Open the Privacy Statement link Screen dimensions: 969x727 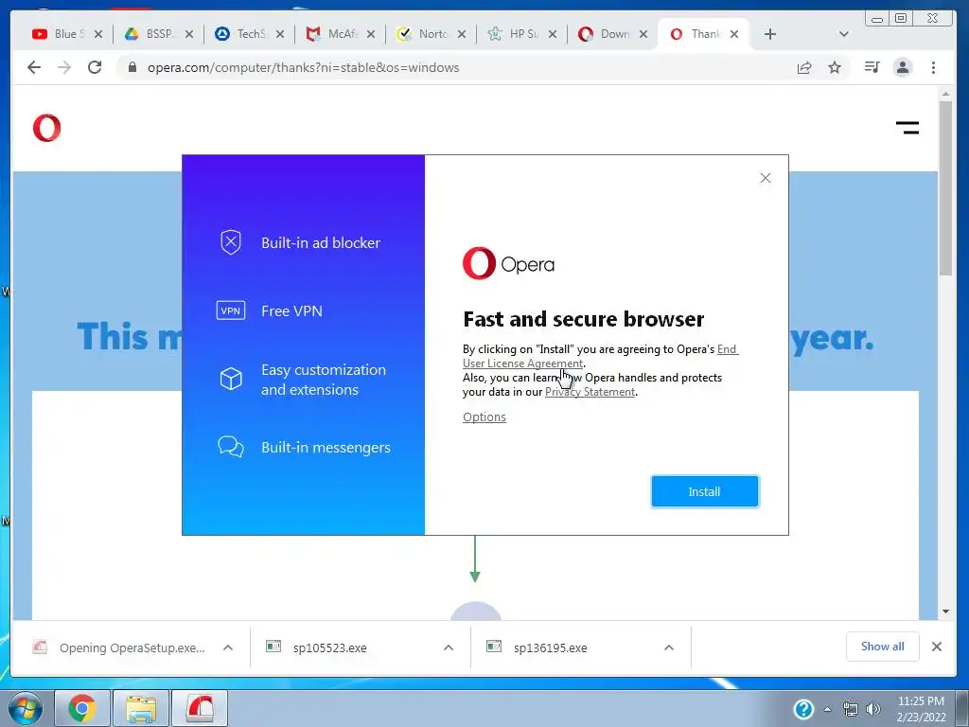(590, 392)
